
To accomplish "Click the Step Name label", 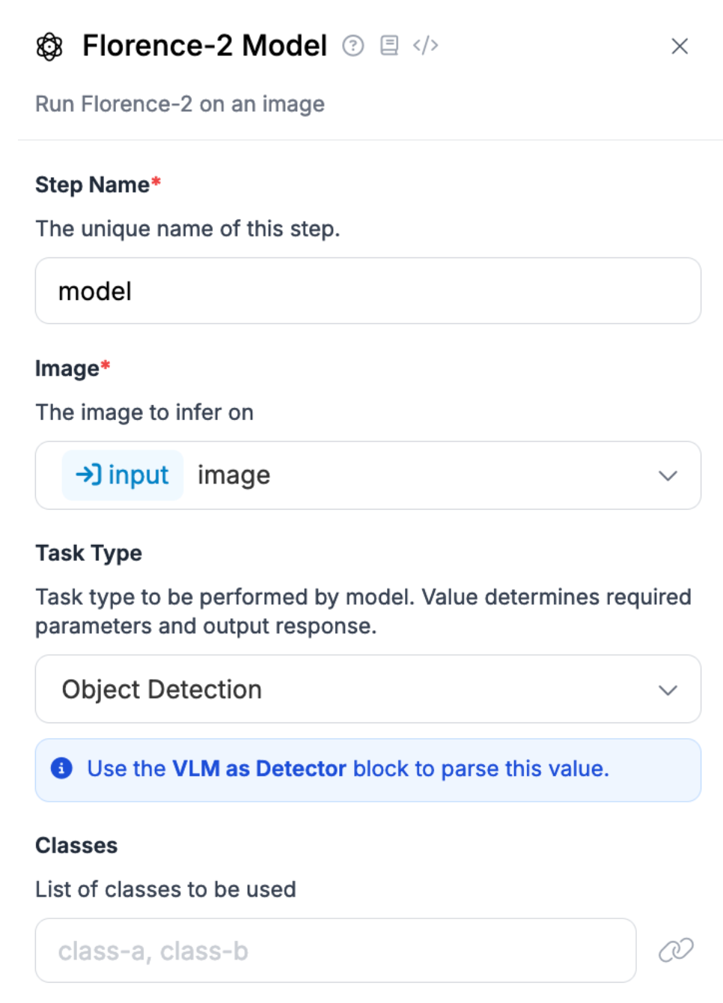I will click(92, 185).
